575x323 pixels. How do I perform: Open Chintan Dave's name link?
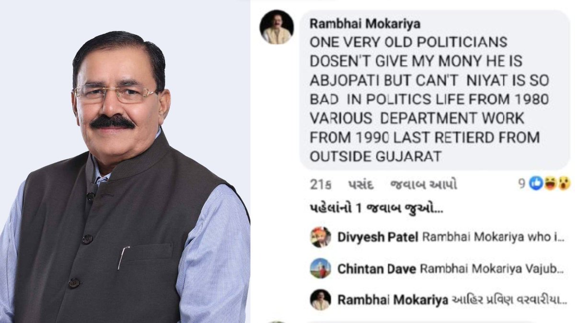point(376,269)
